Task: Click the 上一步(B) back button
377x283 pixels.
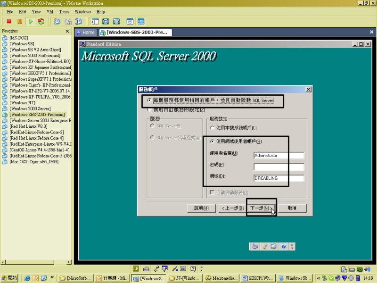Action: pyautogui.click(x=232, y=208)
